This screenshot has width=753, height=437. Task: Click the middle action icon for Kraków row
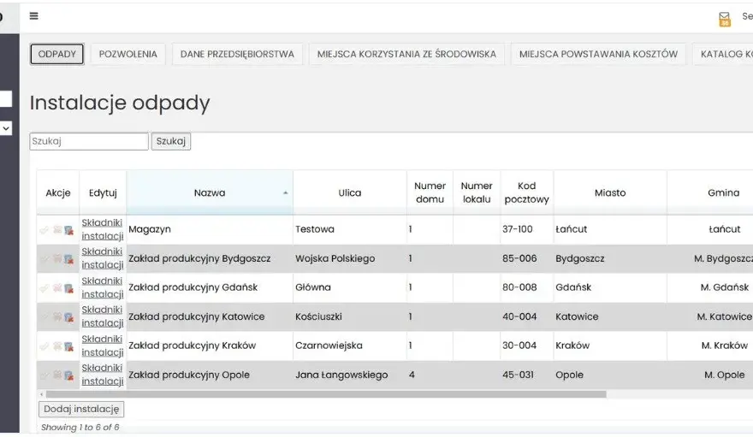[x=57, y=345]
